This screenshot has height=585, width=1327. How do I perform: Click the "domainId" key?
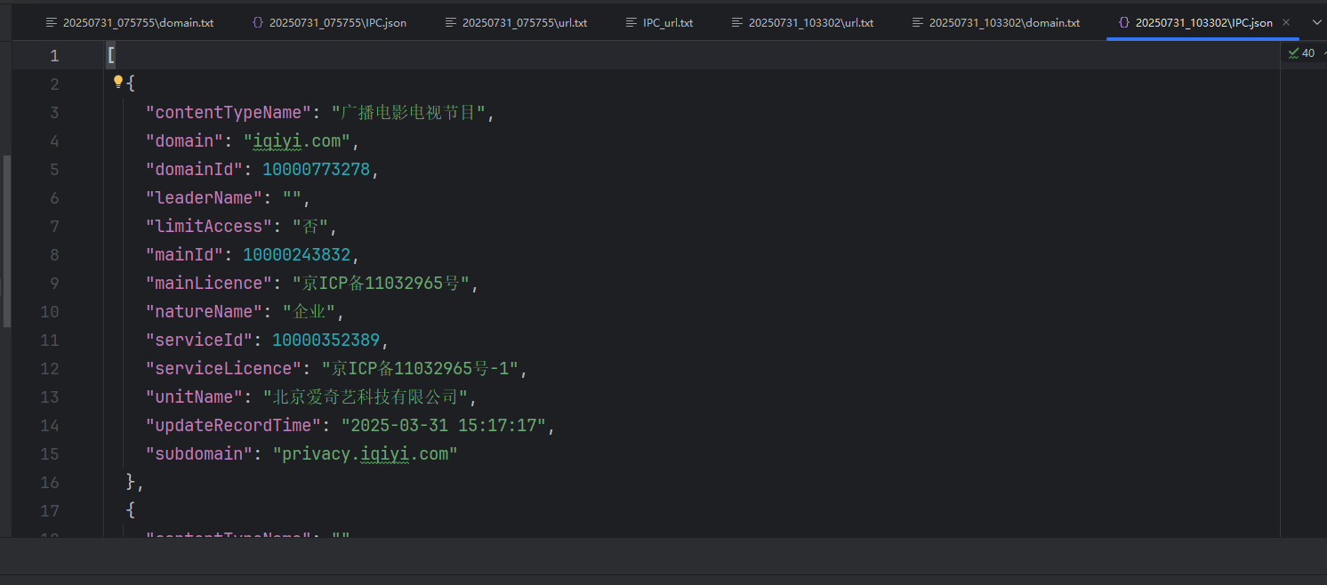pos(194,169)
